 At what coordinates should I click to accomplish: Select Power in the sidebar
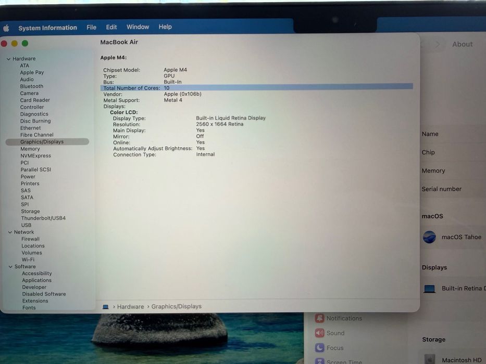(x=28, y=176)
